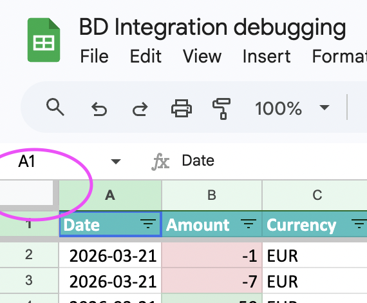Viewport: 367px width, 303px height.
Task: Open the Amount column filter icon
Action: (x=249, y=224)
